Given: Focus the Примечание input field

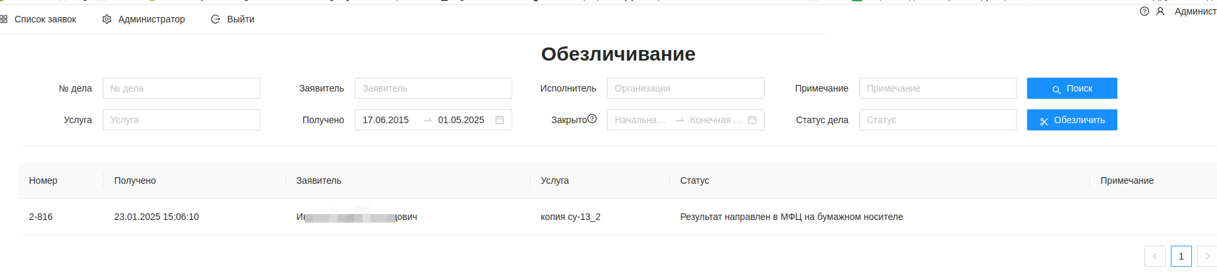Looking at the screenshot, I should 937,88.
